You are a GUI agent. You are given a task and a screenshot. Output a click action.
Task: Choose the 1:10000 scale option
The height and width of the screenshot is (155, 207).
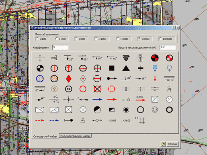(x=160, y=39)
